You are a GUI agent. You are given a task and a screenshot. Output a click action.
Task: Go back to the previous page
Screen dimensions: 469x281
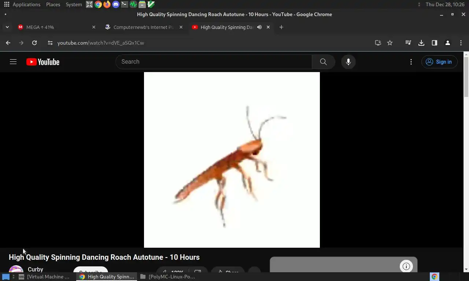click(x=8, y=43)
